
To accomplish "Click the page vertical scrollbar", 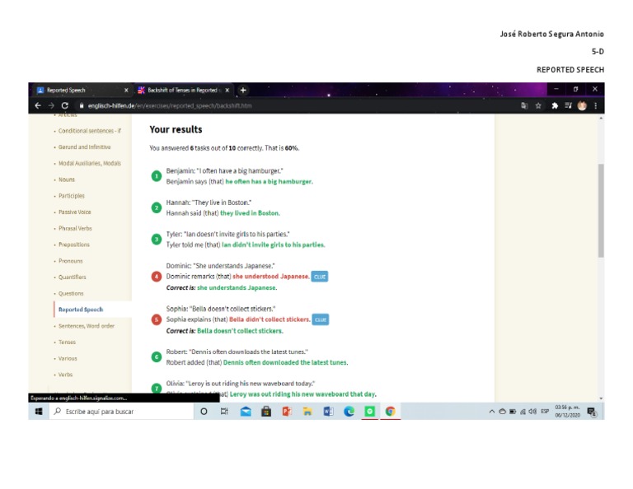I will 600,210.
